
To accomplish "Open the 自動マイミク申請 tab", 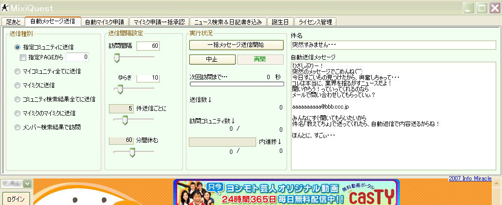I will pyautogui.click(x=105, y=22).
